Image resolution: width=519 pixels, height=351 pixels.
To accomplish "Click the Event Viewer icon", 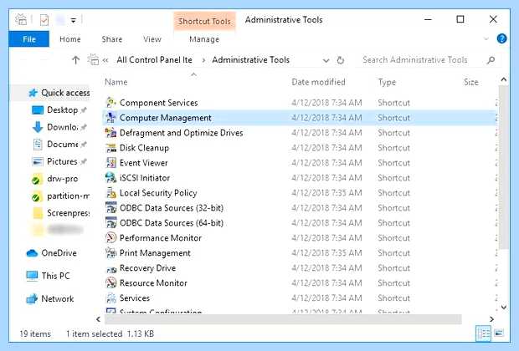I will tap(110, 163).
